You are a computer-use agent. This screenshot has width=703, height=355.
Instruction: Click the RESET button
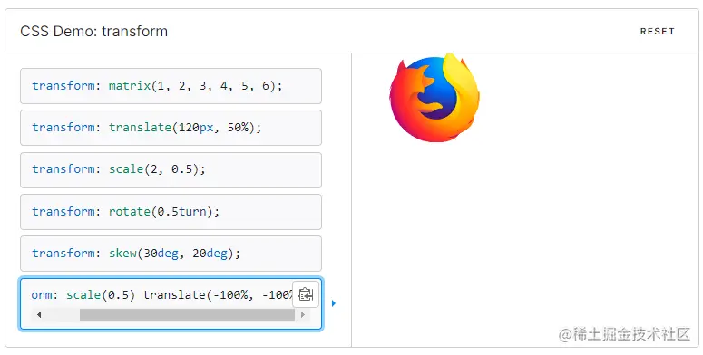(658, 32)
